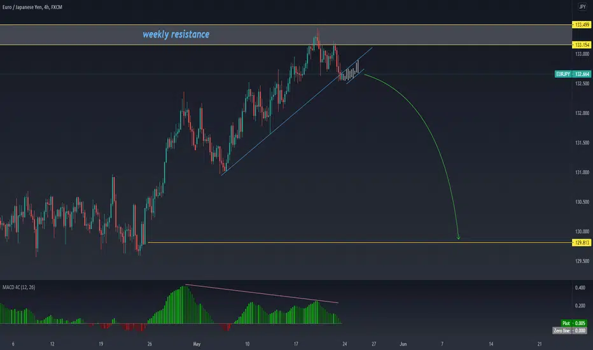Select the 129.813 support price label

[x=582, y=242]
